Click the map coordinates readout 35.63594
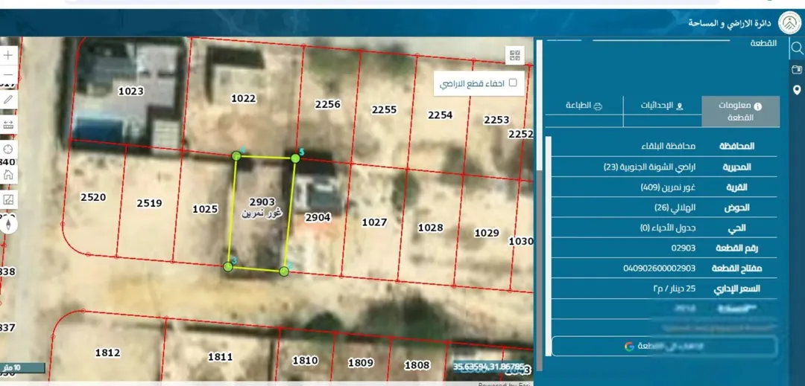 [489, 367]
